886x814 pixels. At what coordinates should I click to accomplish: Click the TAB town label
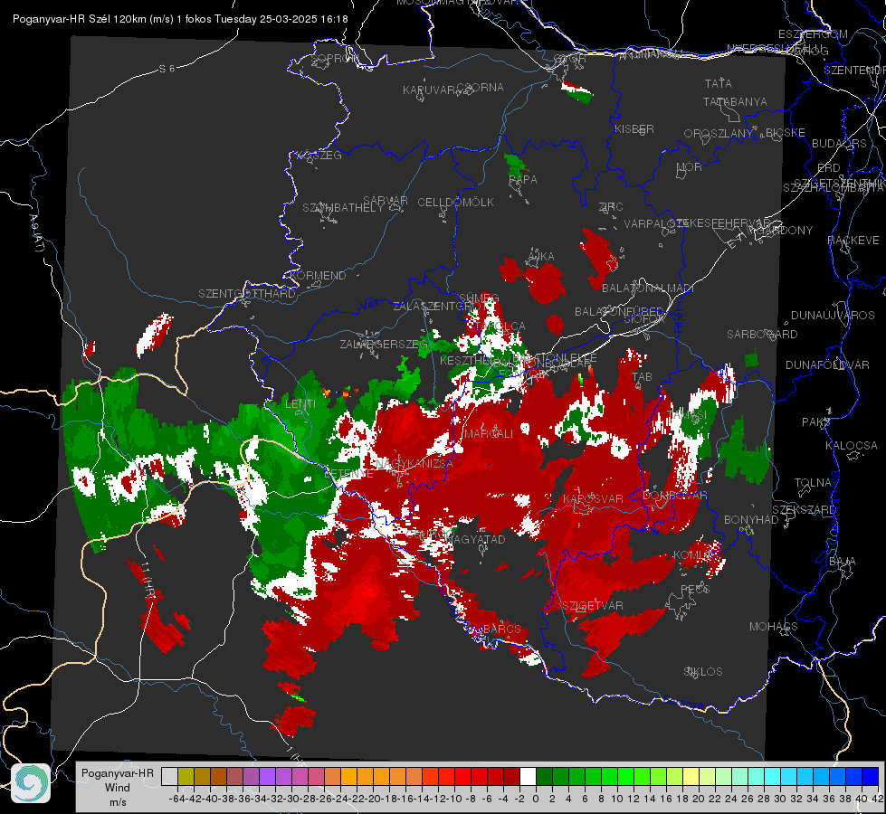[642, 377]
